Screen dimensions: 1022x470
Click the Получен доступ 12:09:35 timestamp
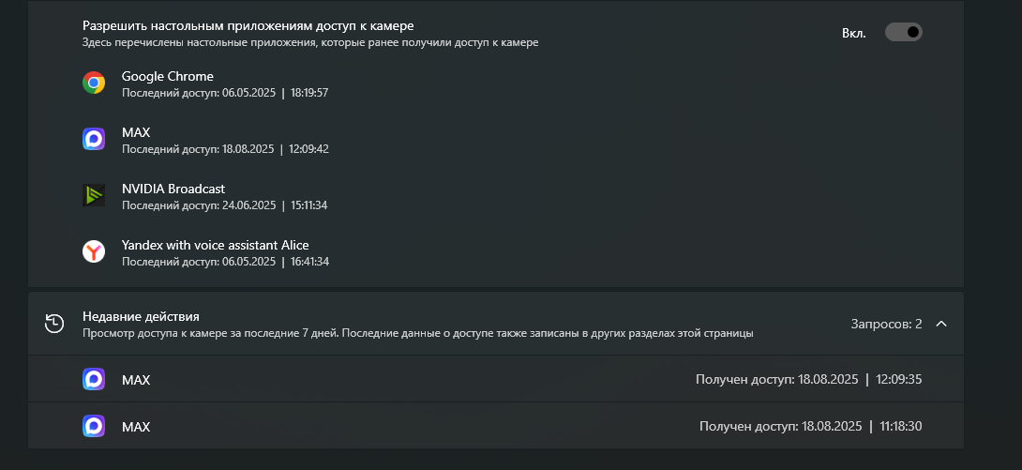808,380
